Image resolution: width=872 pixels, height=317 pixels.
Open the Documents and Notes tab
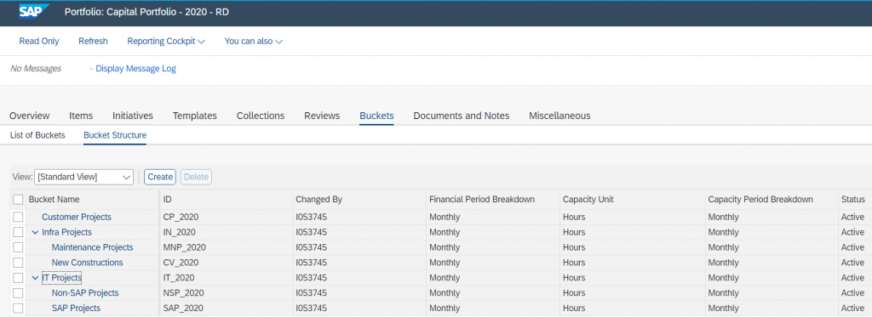click(x=461, y=116)
